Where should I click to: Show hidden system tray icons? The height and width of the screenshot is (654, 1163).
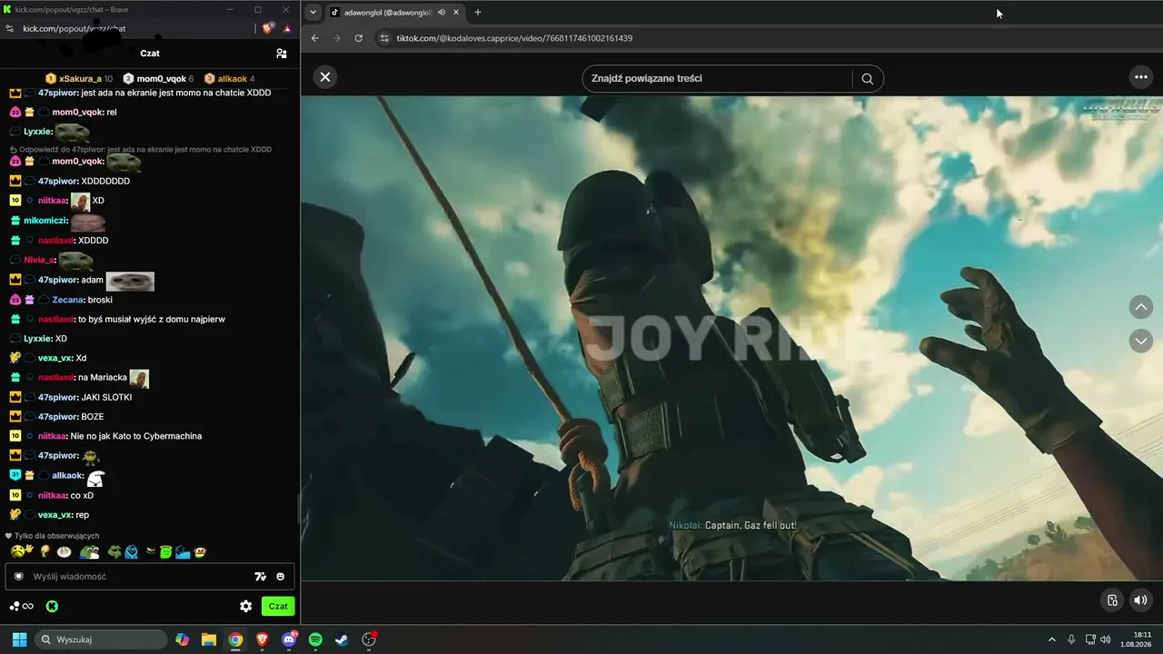tap(1052, 639)
